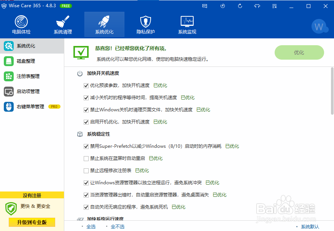Click the feedback message icon in title bar
Image resolution: width=334 pixels, height=231 pixels.
[205, 6]
